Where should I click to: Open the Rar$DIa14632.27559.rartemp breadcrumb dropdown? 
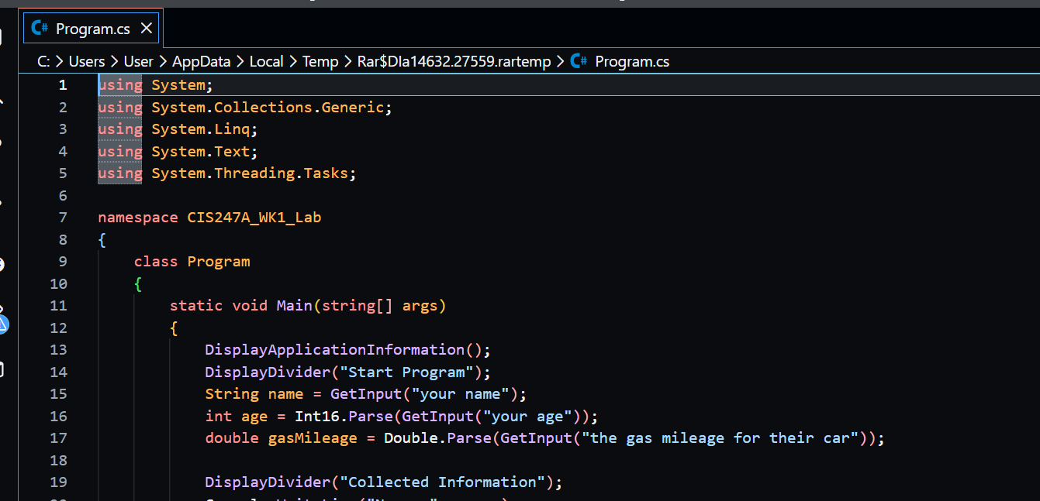pos(454,61)
